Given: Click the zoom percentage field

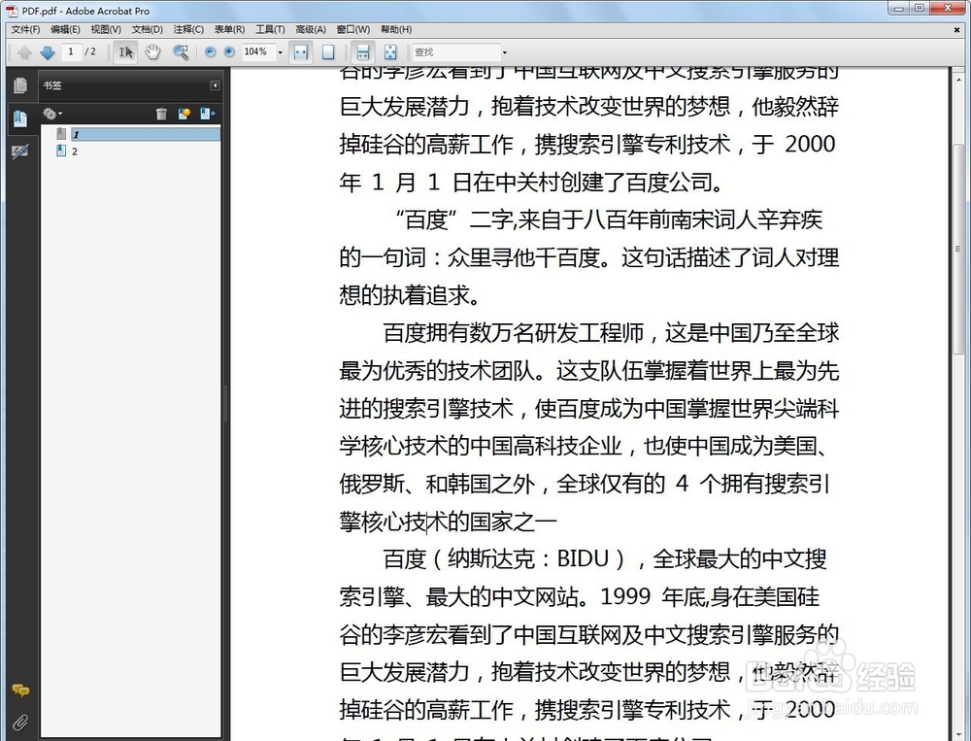Looking at the screenshot, I should pos(257,52).
